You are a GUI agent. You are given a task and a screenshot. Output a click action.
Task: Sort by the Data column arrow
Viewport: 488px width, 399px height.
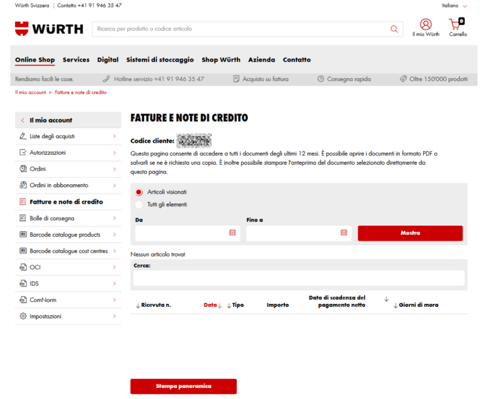point(220,305)
